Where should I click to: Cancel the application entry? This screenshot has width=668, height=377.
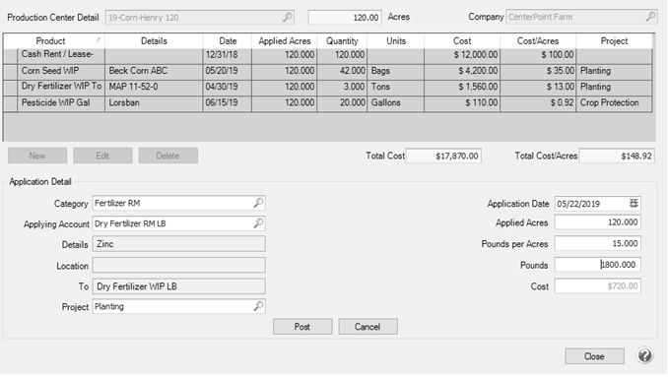[x=367, y=327]
